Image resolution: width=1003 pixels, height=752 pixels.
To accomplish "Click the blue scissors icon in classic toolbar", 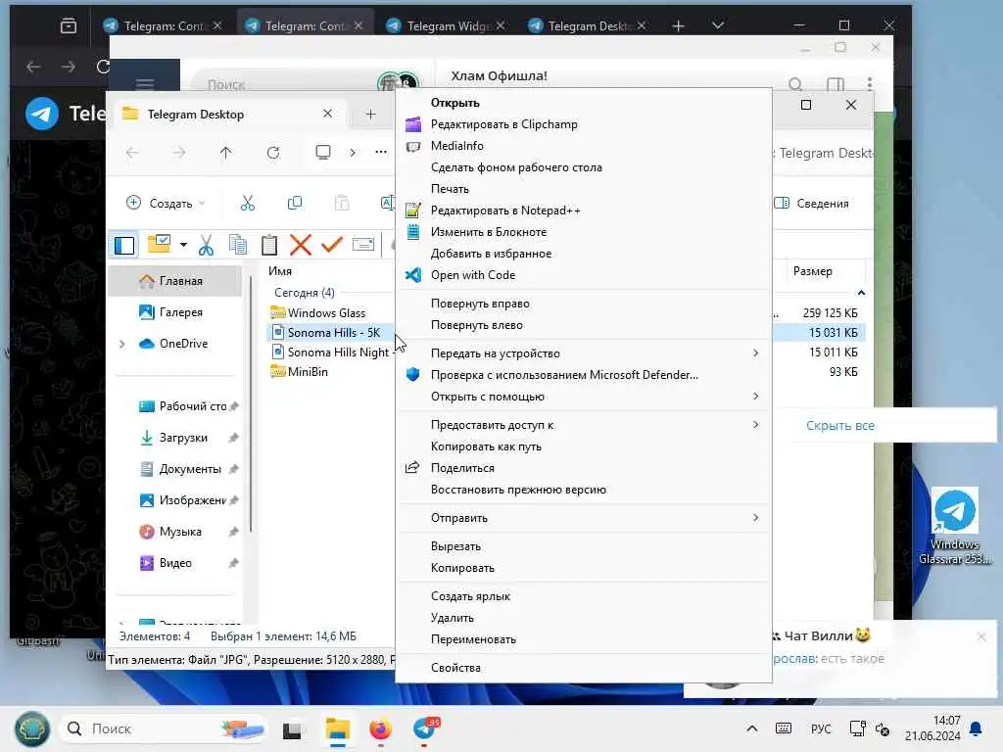I will pyautogui.click(x=206, y=245).
